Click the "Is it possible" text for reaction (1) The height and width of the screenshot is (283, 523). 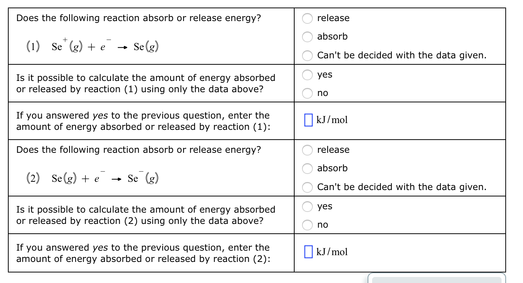coord(146,83)
